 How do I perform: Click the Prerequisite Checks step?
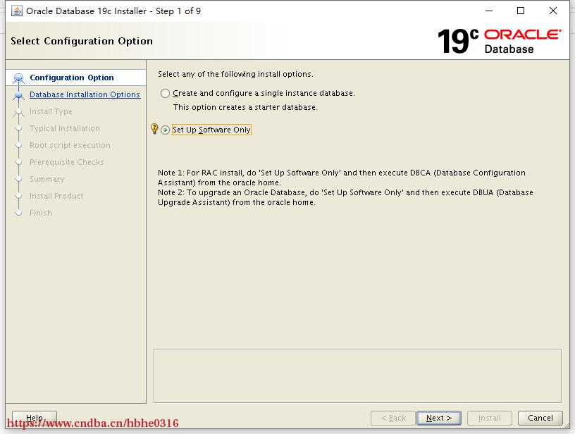(67, 162)
